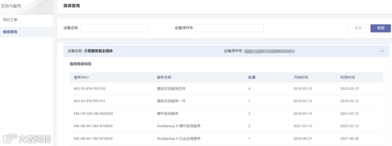Click the blurred device serial number value
392x146 pixels.
tap(269, 51)
